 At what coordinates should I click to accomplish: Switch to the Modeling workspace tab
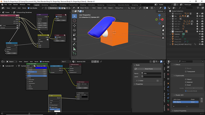pyautogui.click(x=45, y=5)
